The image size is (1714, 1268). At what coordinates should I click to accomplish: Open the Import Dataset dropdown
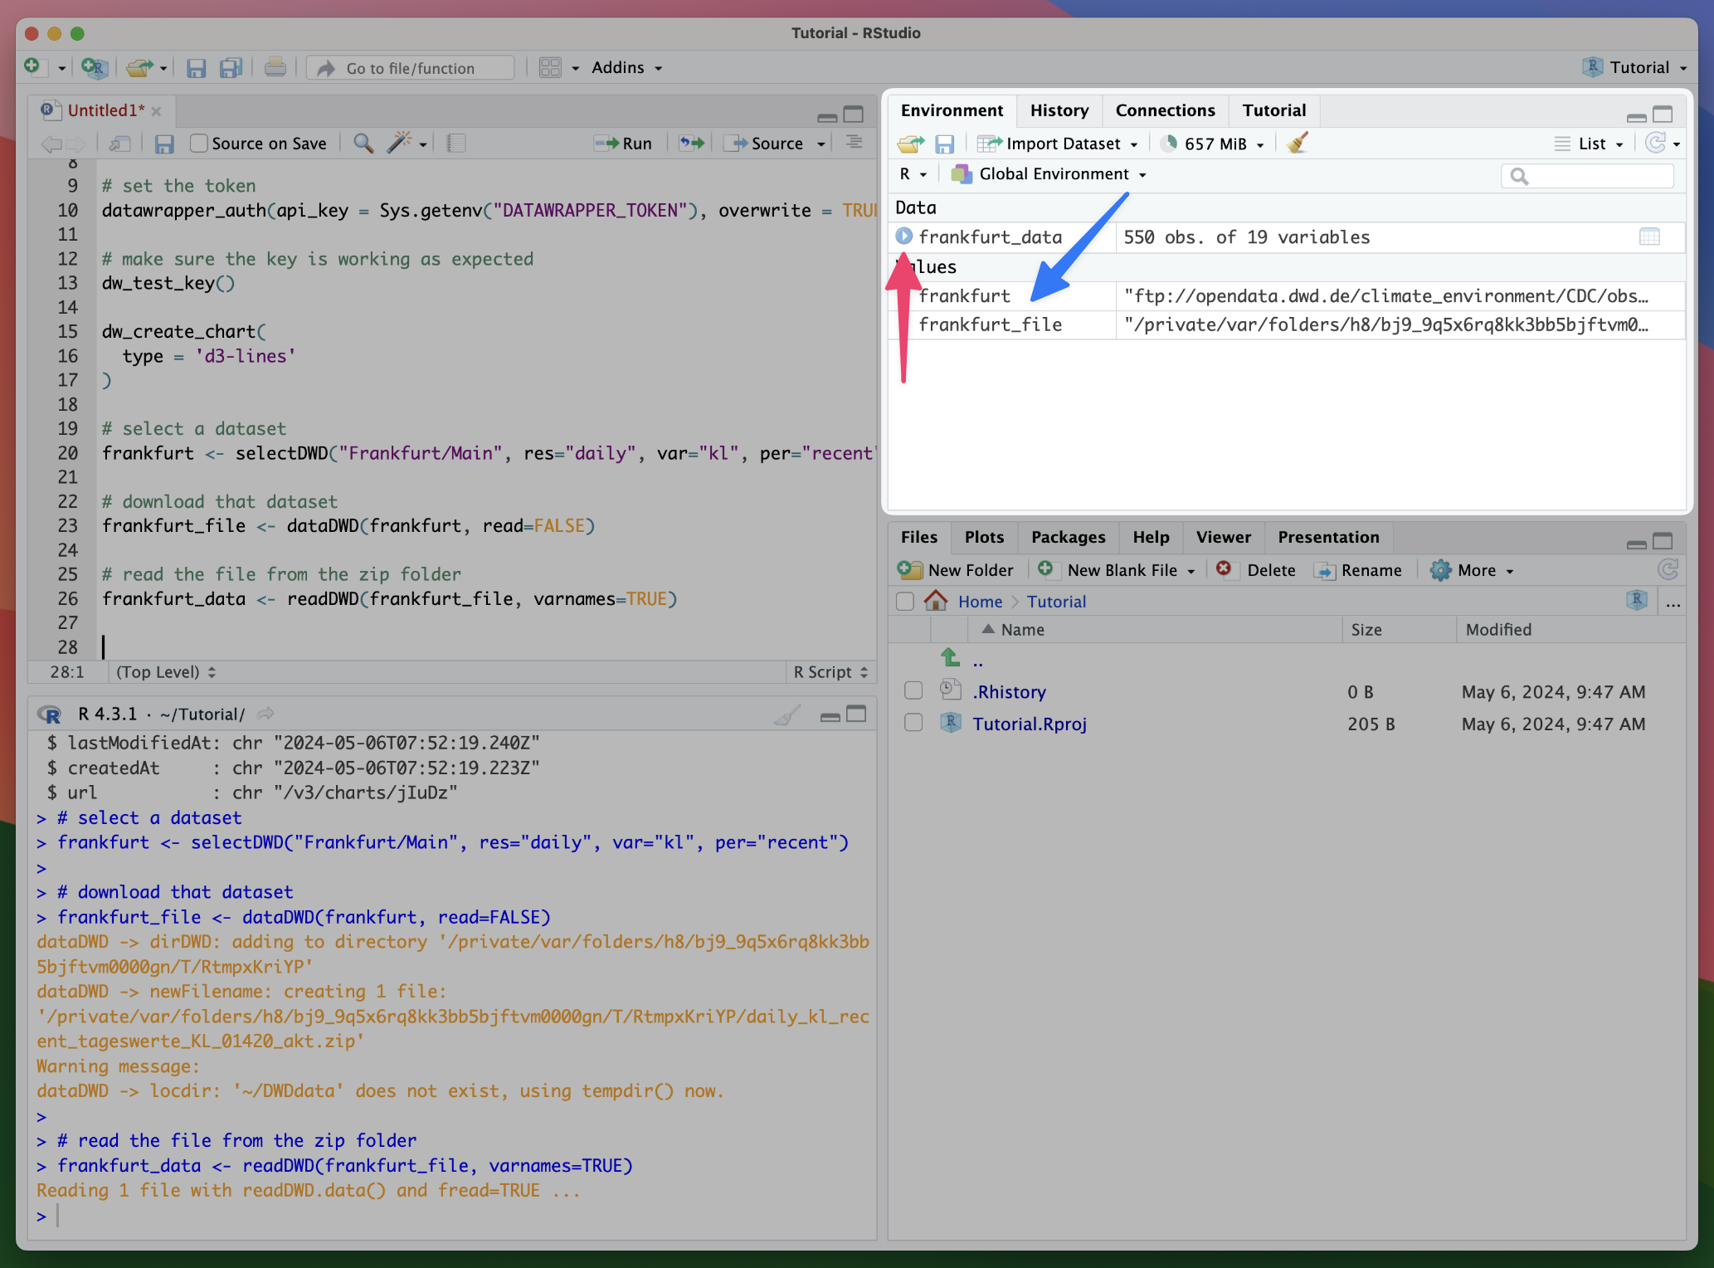(x=1058, y=144)
